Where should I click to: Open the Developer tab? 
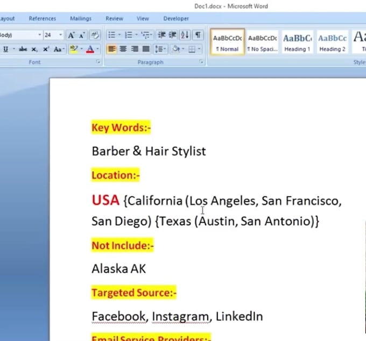pyautogui.click(x=176, y=18)
